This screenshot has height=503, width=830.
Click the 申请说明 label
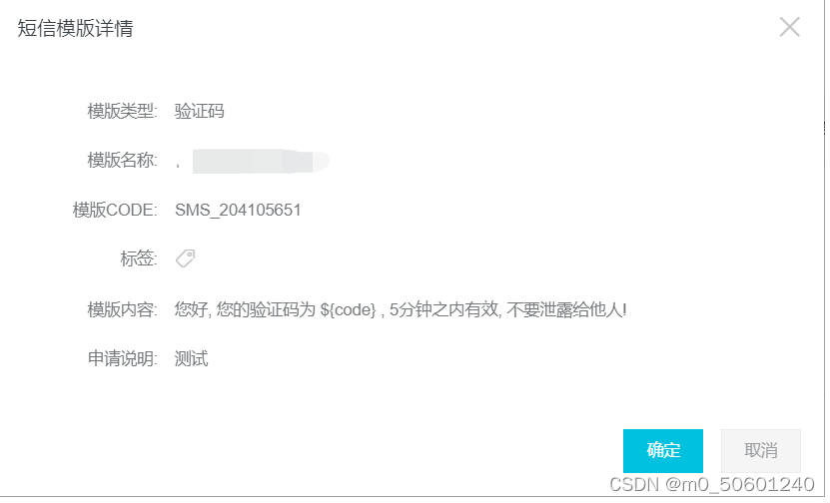122,358
